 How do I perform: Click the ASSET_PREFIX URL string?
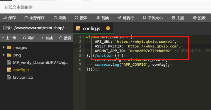click(152, 46)
